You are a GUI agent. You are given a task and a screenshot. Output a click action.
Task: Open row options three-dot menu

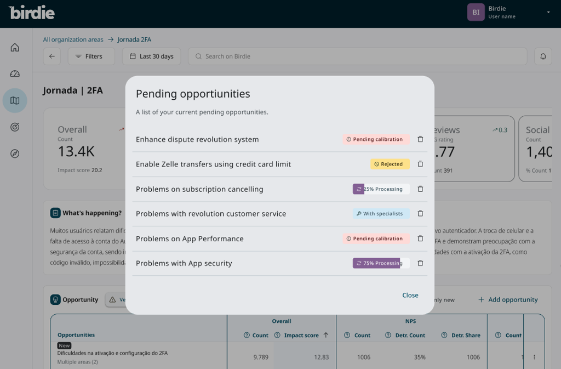coord(534,357)
